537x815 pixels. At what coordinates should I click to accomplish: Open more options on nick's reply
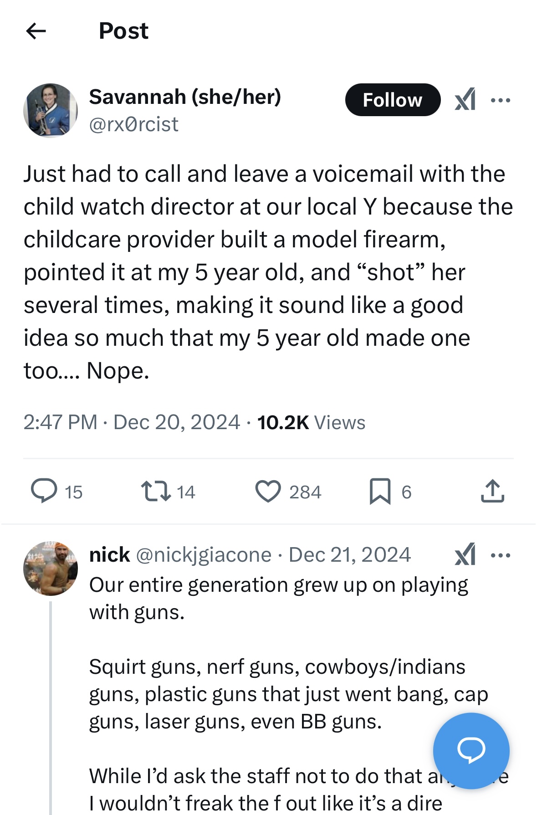tap(501, 555)
